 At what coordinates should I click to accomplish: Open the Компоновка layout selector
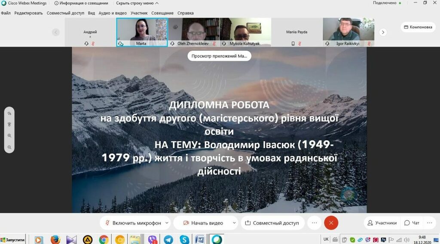coord(418,27)
